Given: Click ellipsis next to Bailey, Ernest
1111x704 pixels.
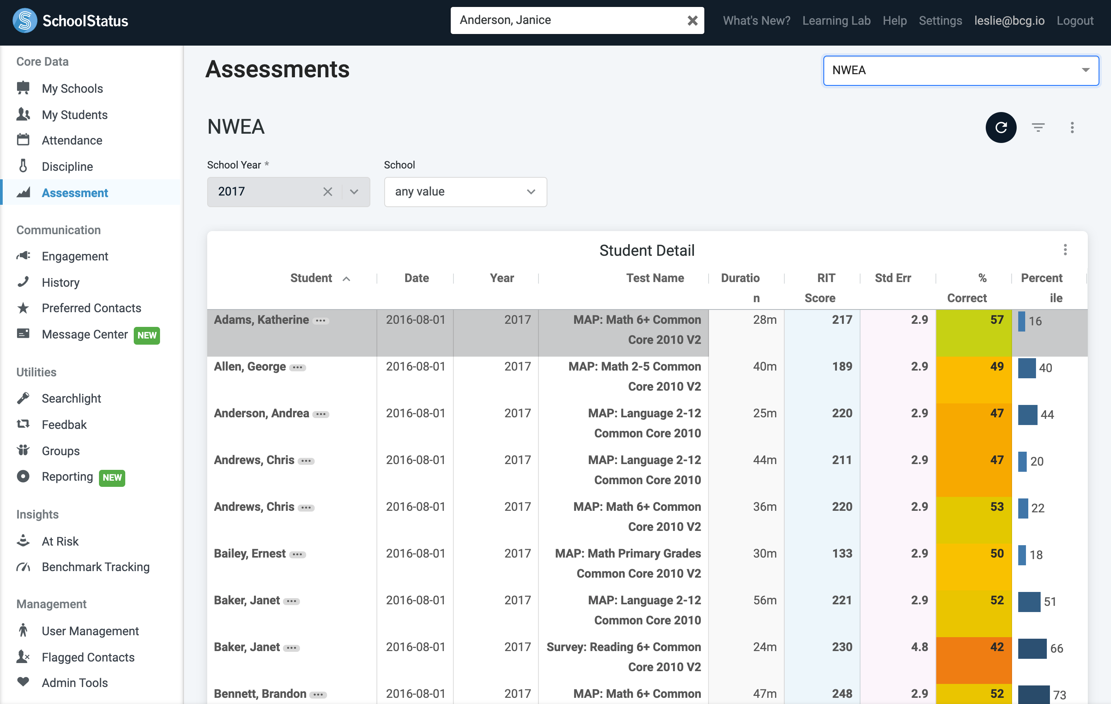Looking at the screenshot, I should click(x=298, y=554).
